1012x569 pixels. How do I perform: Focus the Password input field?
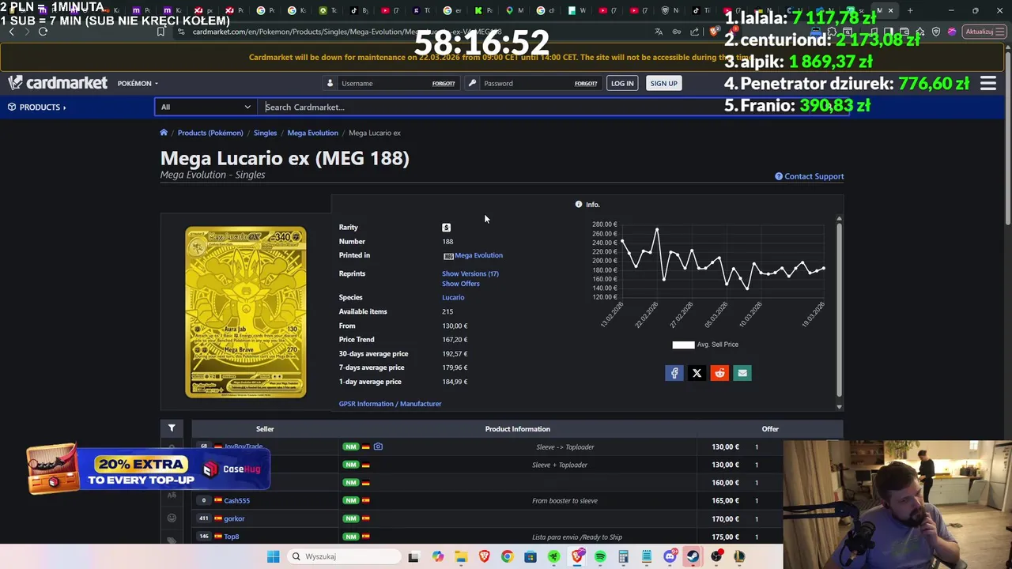(527, 83)
